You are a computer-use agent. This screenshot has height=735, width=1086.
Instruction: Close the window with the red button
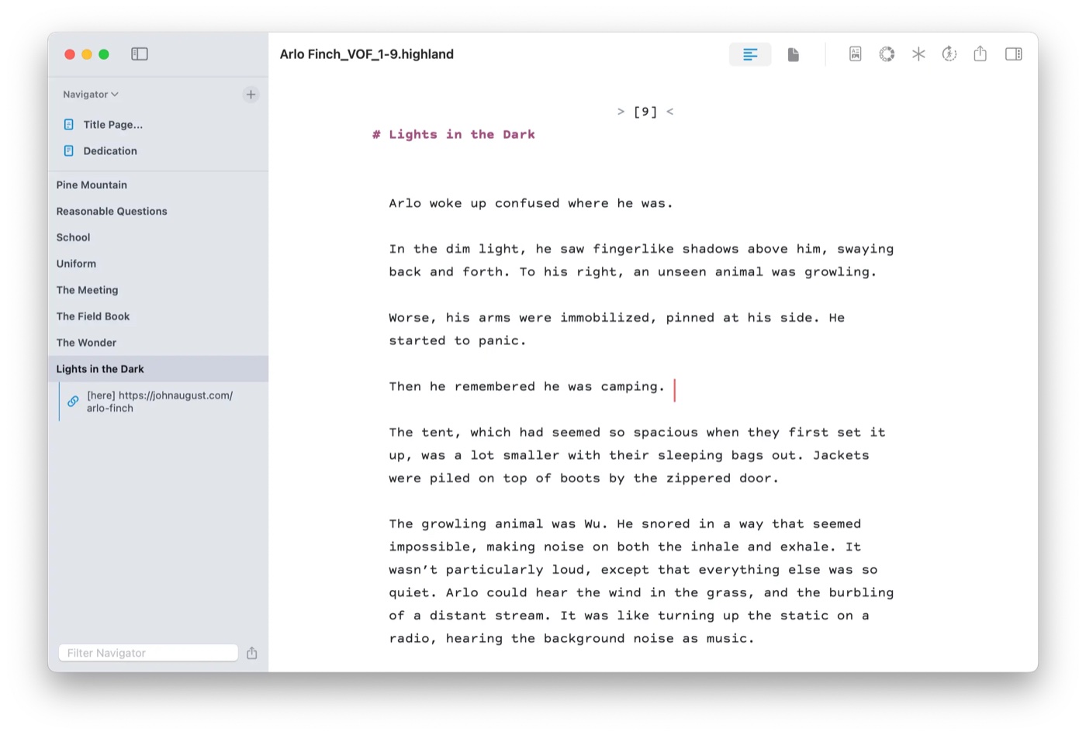(70, 54)
